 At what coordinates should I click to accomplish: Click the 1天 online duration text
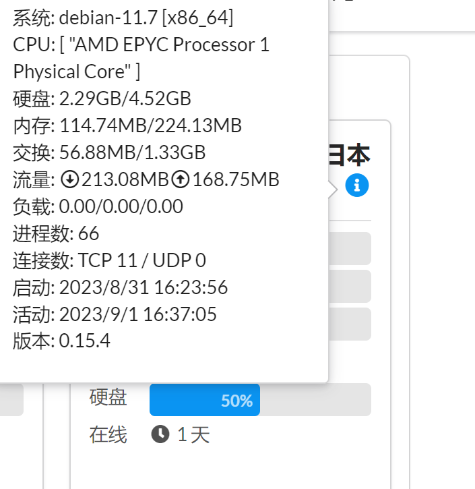pos(193,434)
